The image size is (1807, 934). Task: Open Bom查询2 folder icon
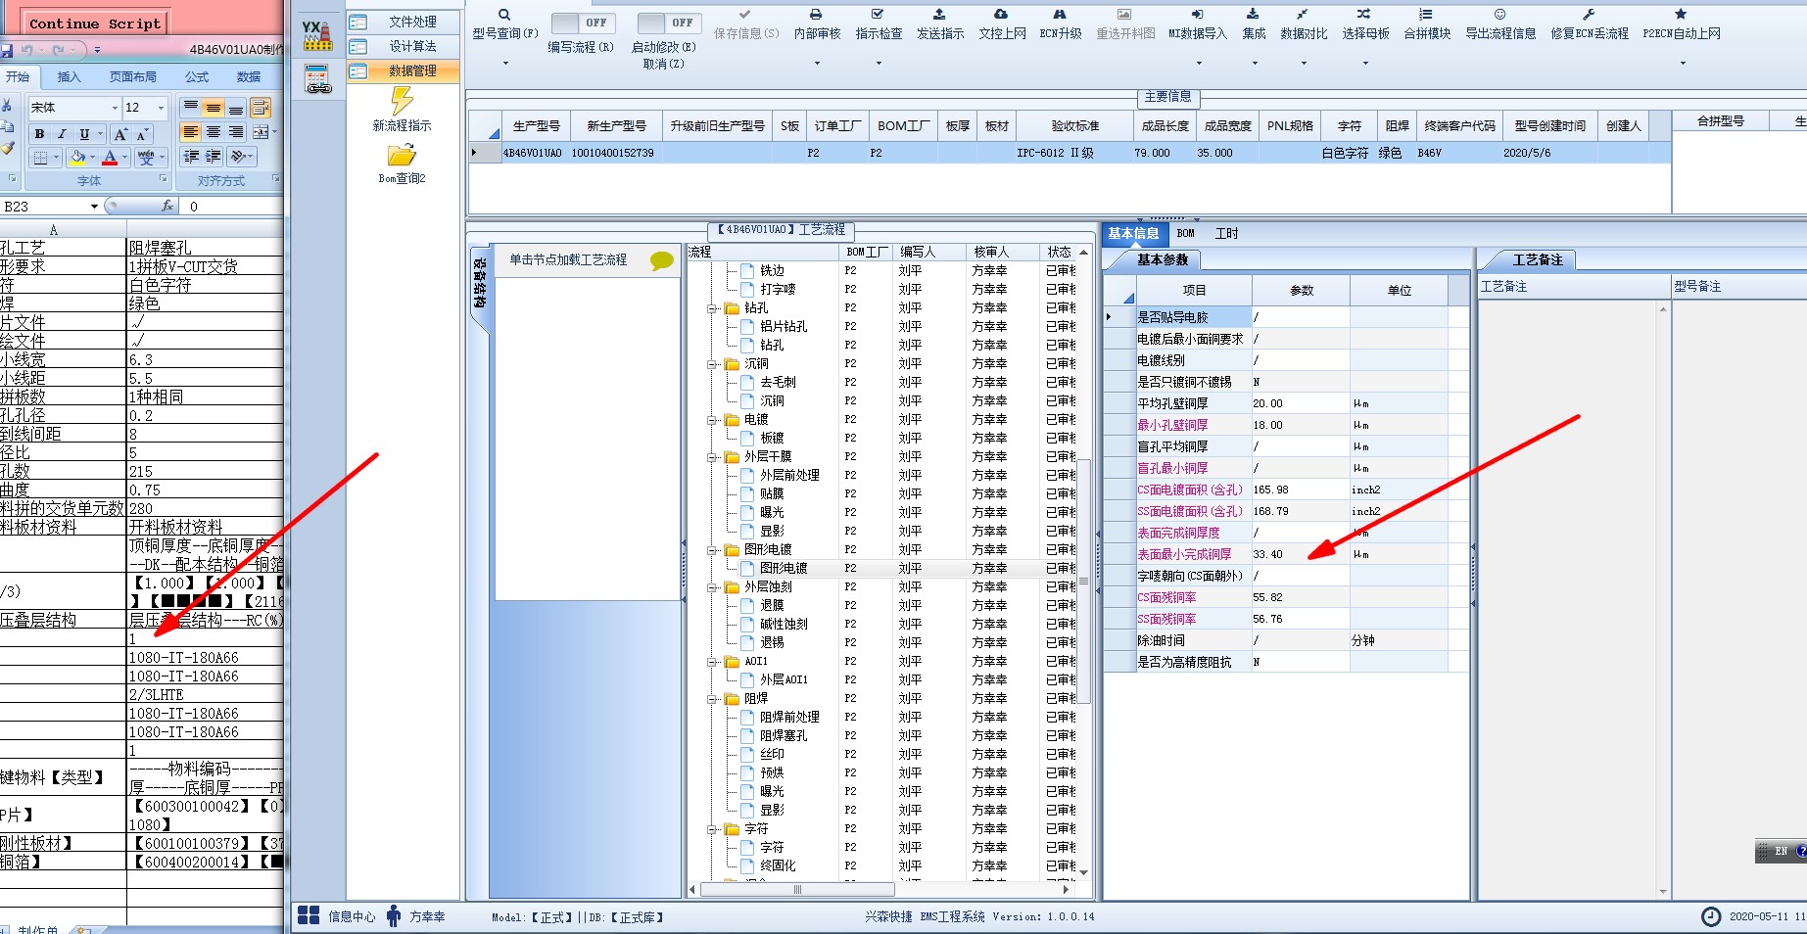[x=402, y=156]
